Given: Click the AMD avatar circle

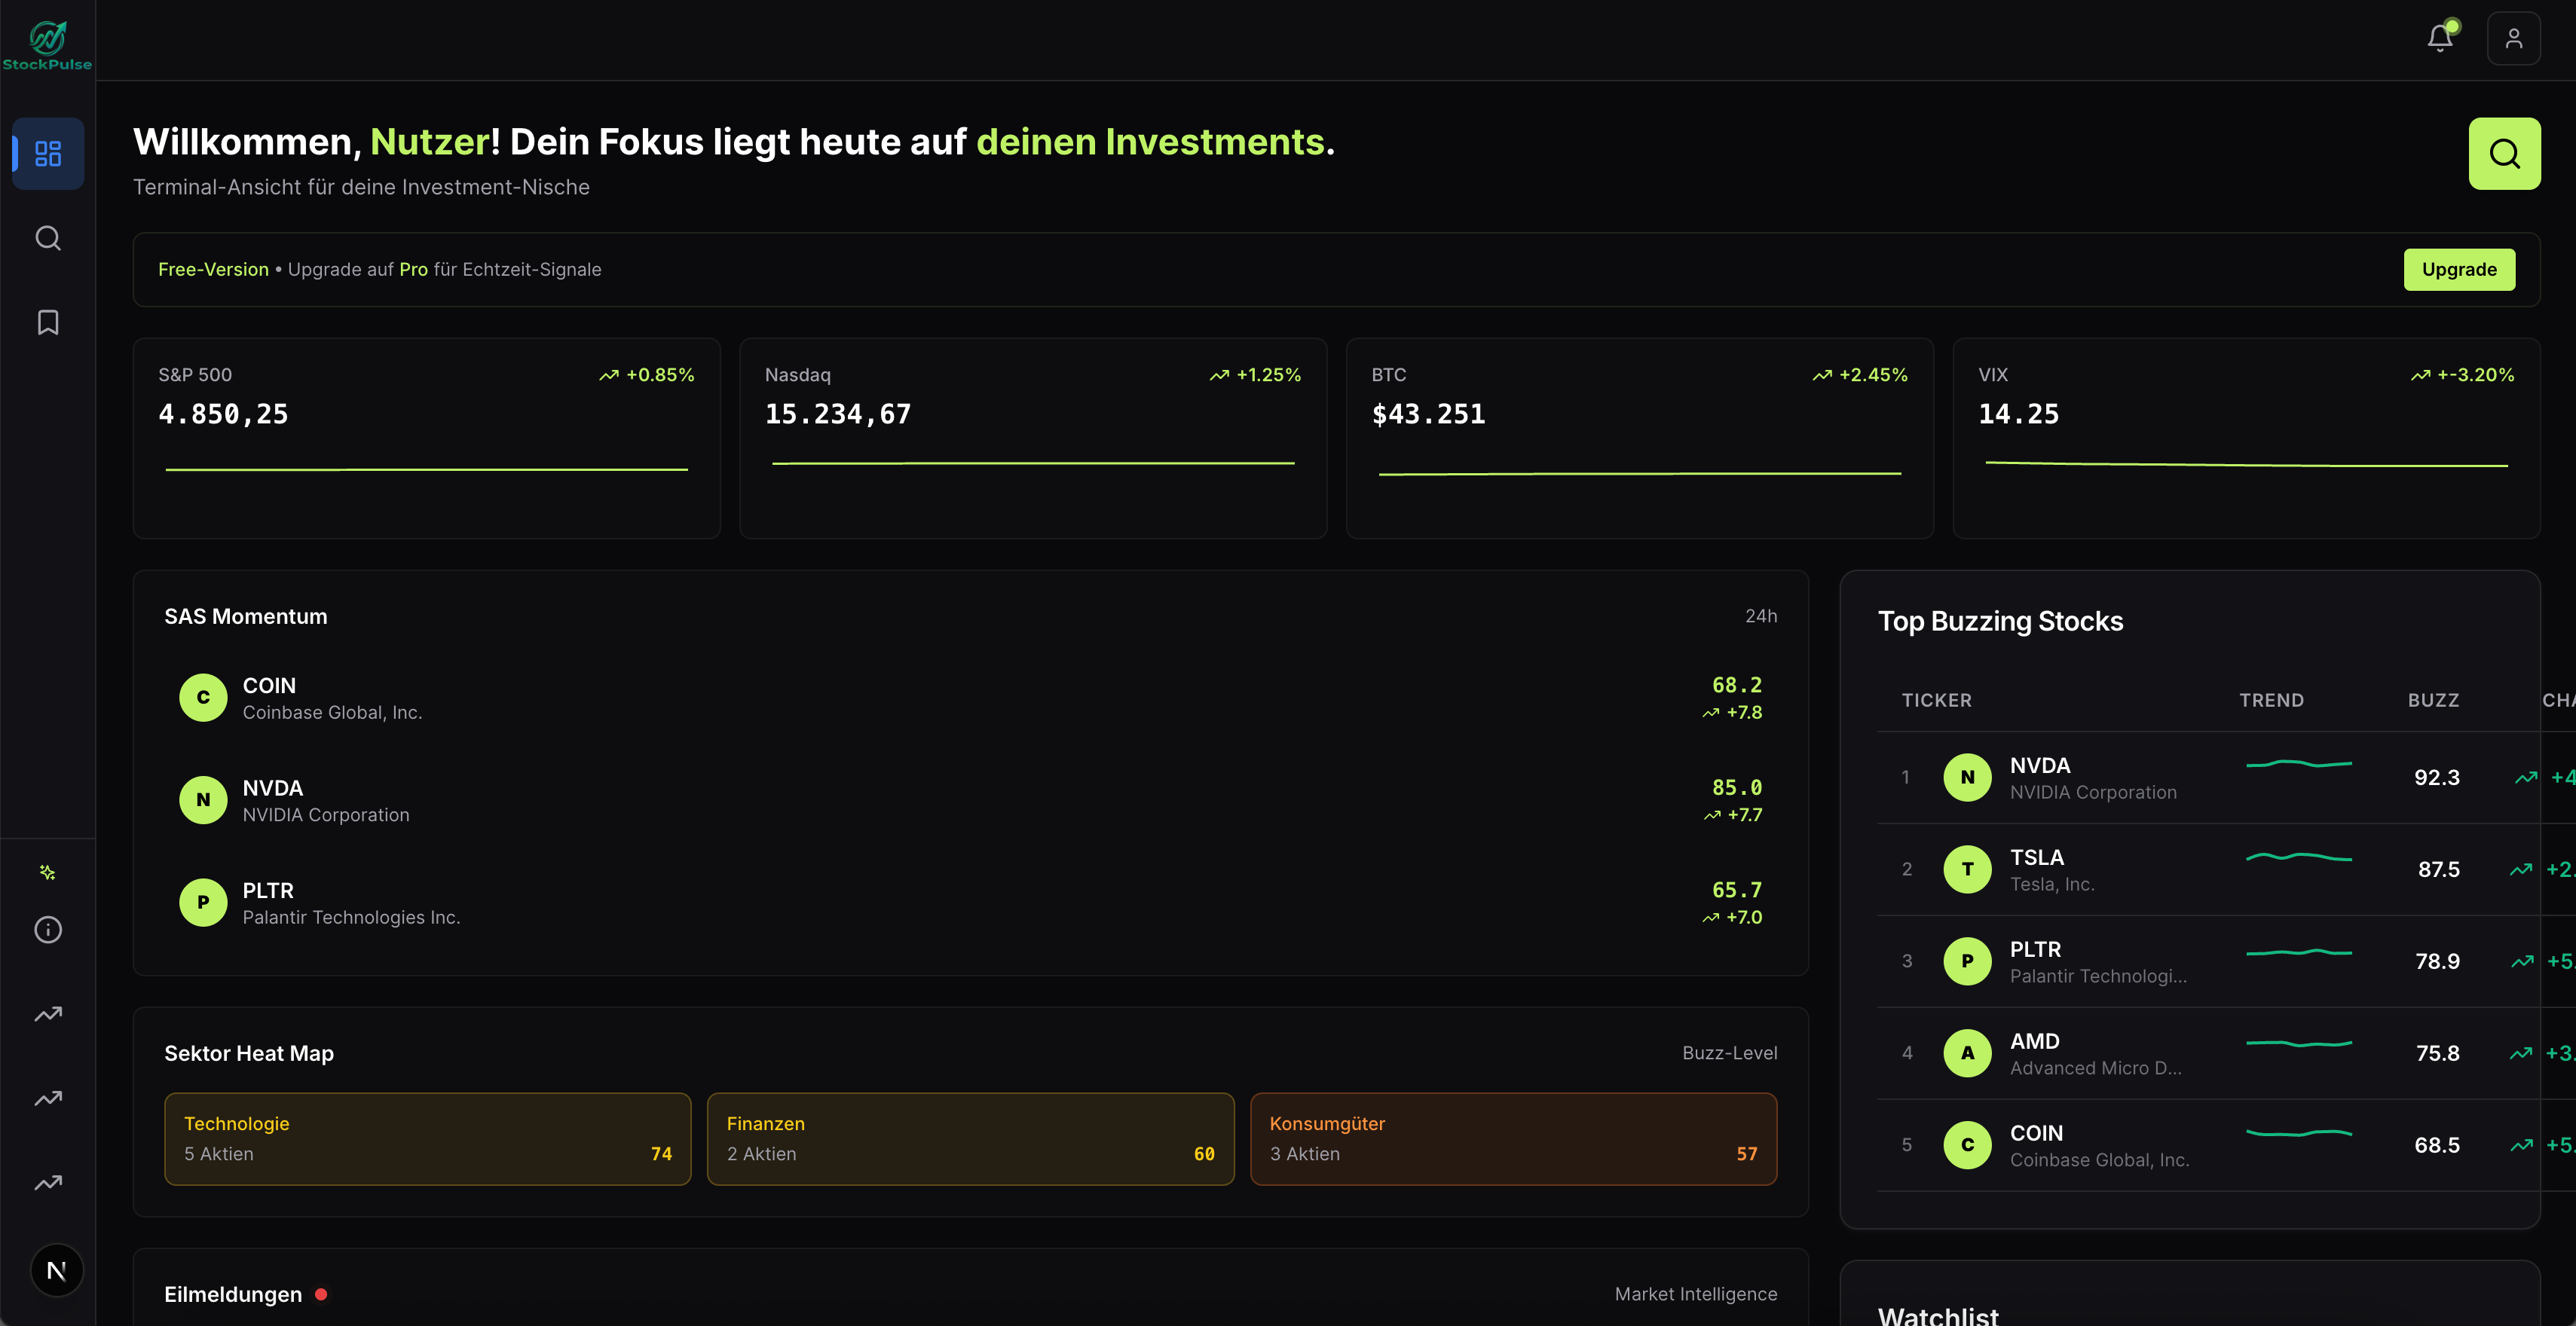Looking at the screenshot, I should [1967, 1053].
